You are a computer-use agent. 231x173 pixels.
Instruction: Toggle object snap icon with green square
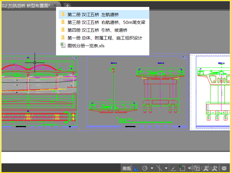point(182,168)
